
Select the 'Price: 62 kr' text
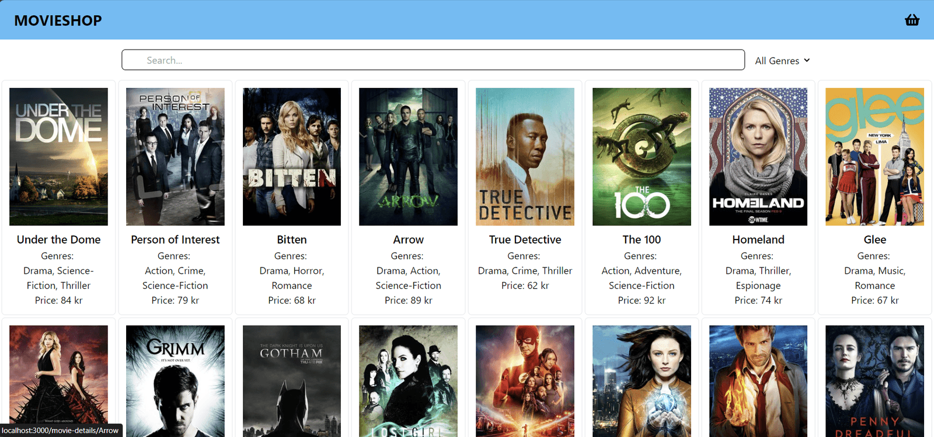click(x=525, y=286)
